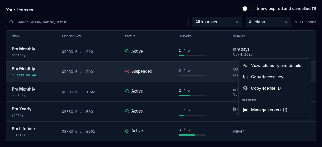322x147 pixels.
Task: Click server usage bar for Pro Yearly
Action: click(x=192, y=115)
